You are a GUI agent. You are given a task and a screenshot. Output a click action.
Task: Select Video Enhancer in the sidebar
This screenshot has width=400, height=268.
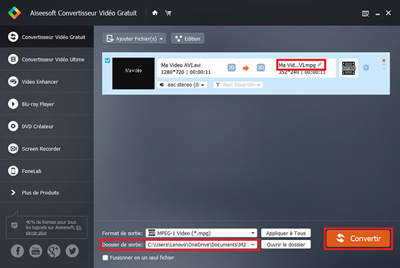[x=39, y=81]
